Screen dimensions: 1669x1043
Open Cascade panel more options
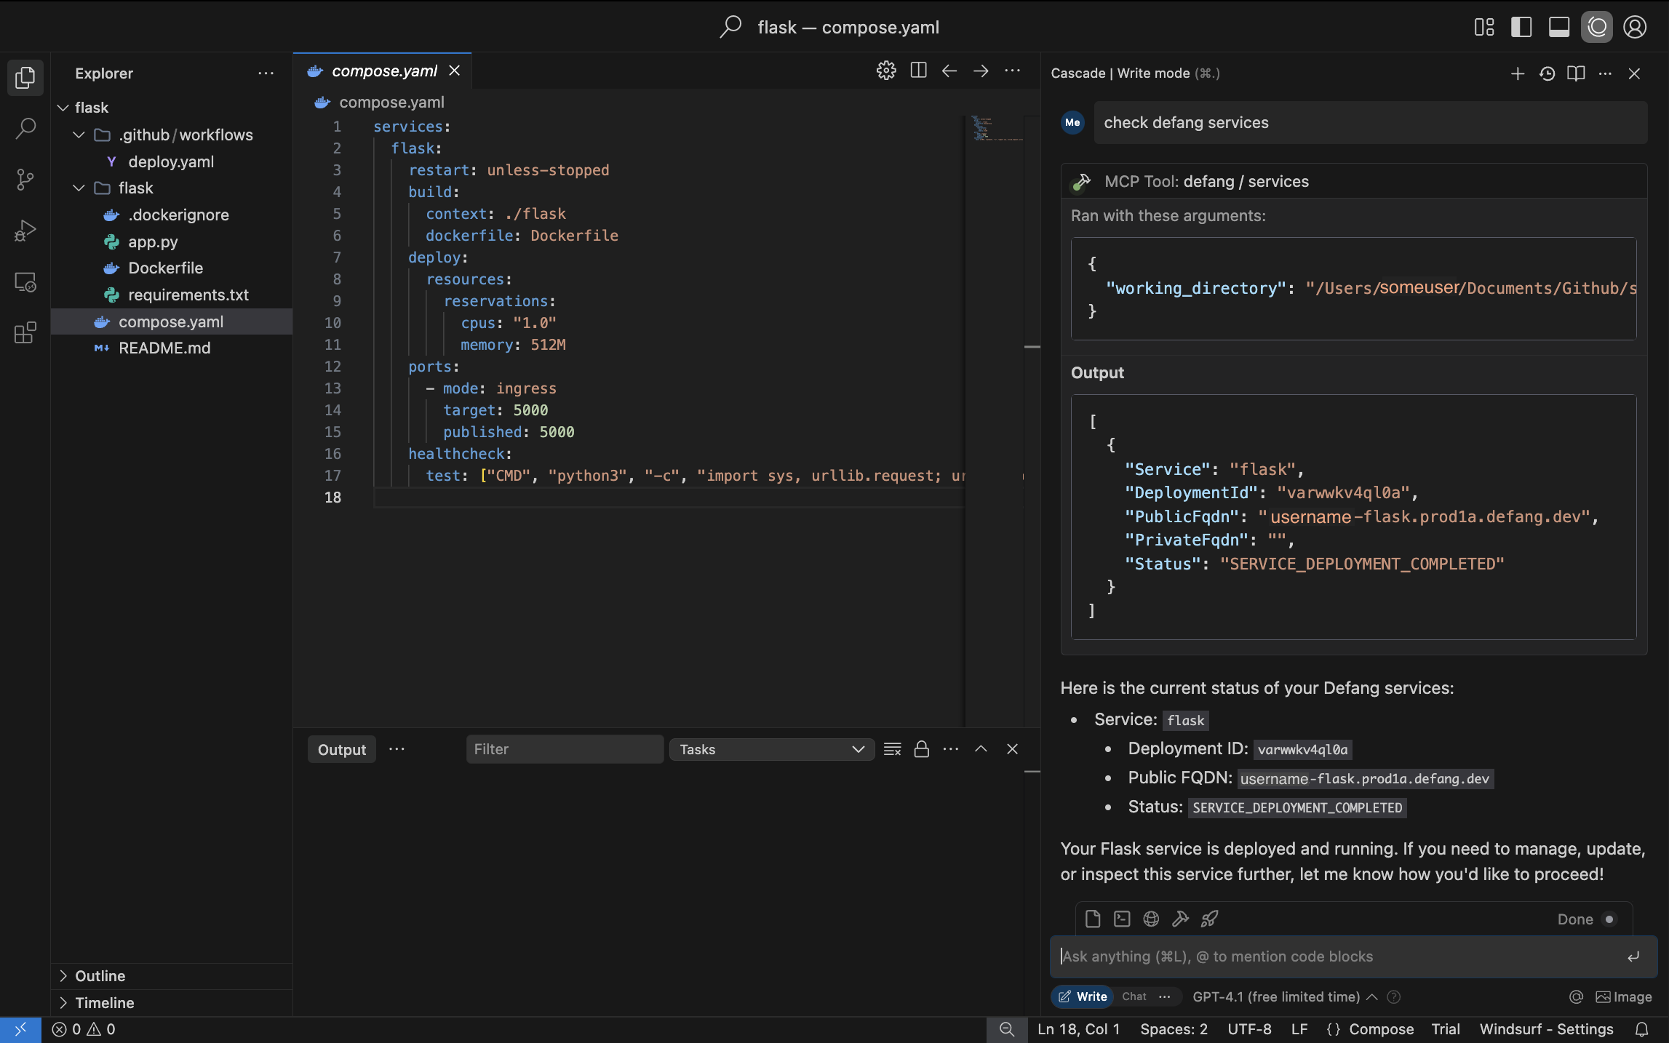pos(1605,73)
